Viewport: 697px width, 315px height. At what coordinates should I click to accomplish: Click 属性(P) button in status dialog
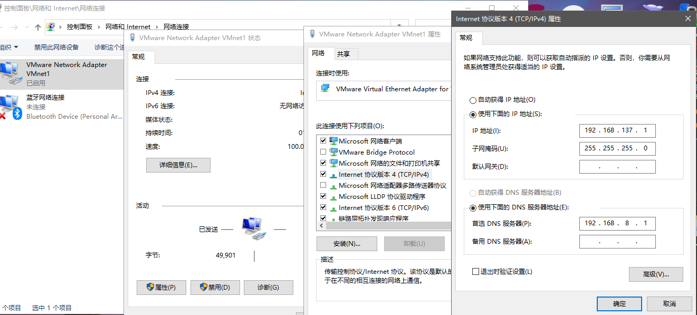[x=161, y=287]
